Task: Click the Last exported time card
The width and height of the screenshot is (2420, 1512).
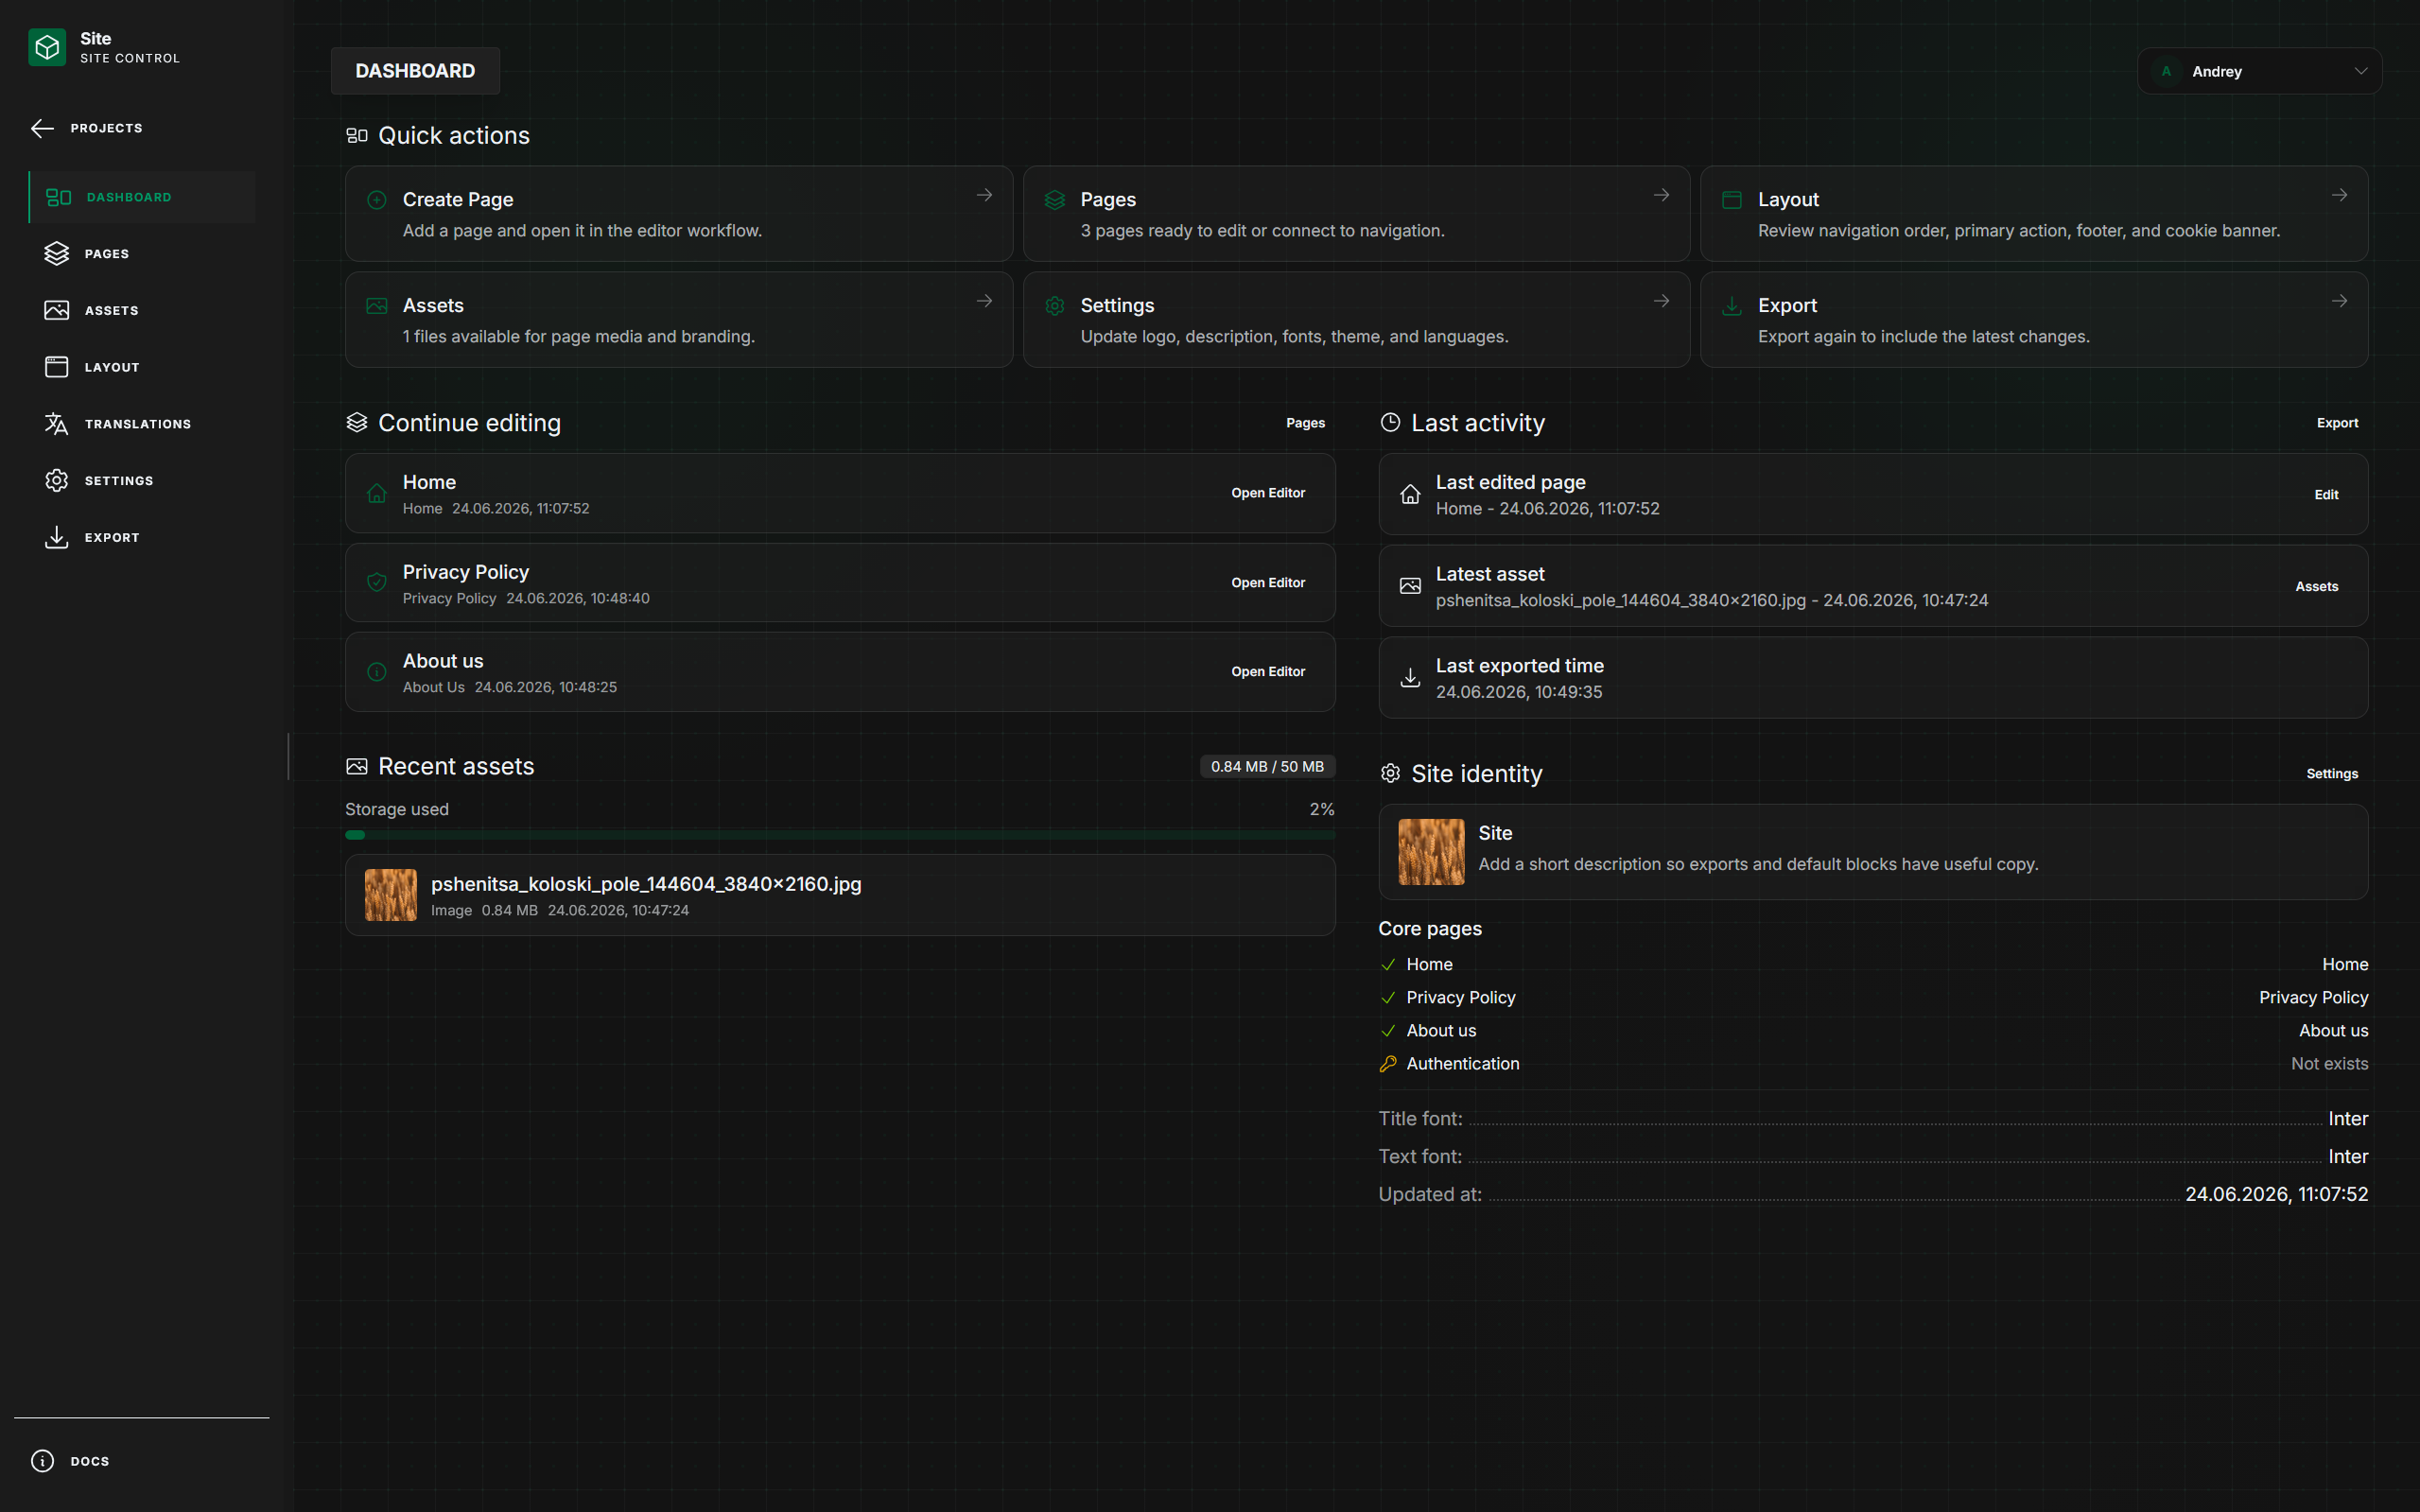Action: point(1873,678)
